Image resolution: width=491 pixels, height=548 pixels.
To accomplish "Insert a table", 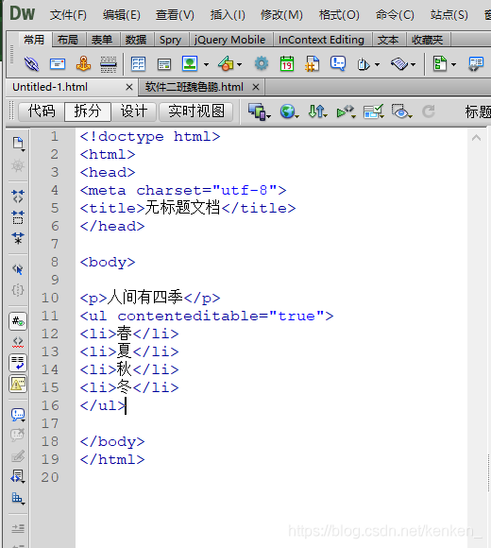I will (x=138, y=64).
